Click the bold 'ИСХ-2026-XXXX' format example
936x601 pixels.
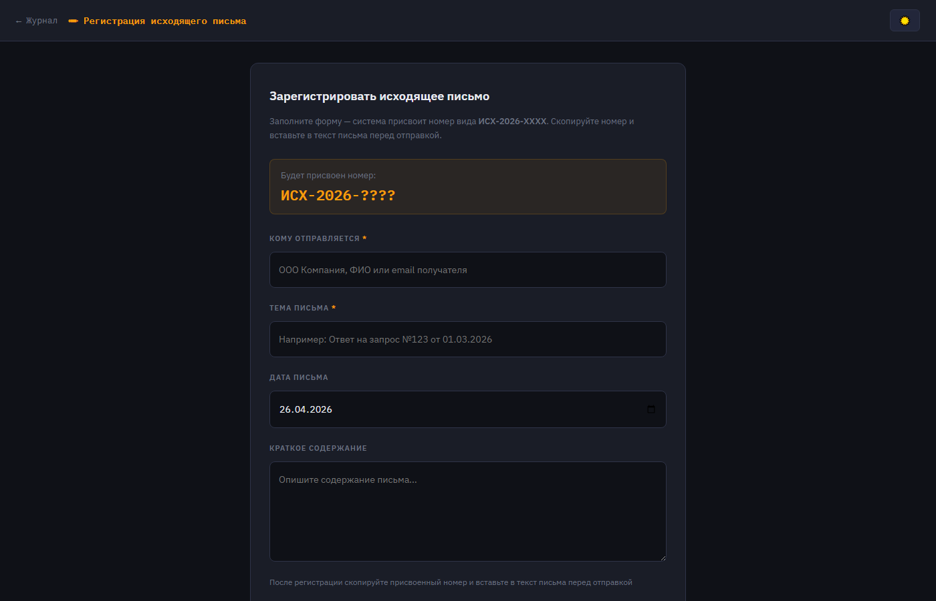[x=512, y=122]
